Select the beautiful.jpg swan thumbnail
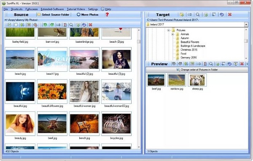Screen dimensions: 253x161 coord(20,92)
